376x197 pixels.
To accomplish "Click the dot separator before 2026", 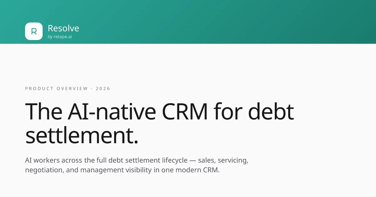I will pos(92,88).
